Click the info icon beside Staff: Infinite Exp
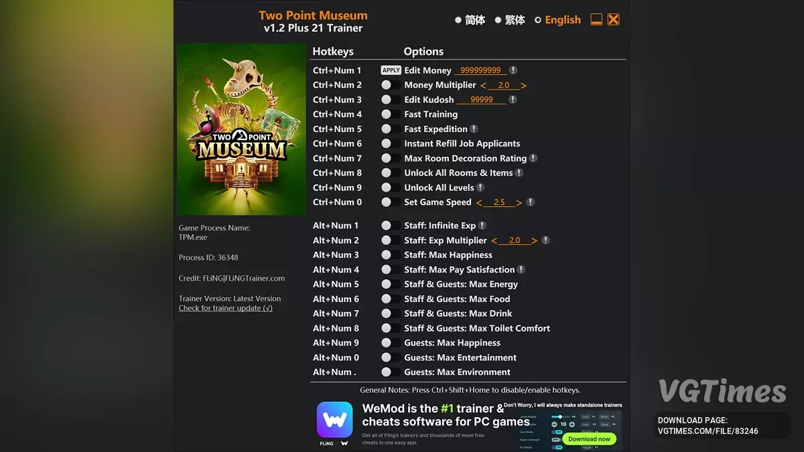Image resolution: width=804 pixels, height=452 pixels. click(x=482, y=226)
